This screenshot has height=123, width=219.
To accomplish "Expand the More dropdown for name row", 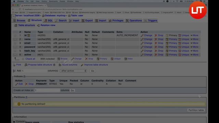I will click(194, 39).
